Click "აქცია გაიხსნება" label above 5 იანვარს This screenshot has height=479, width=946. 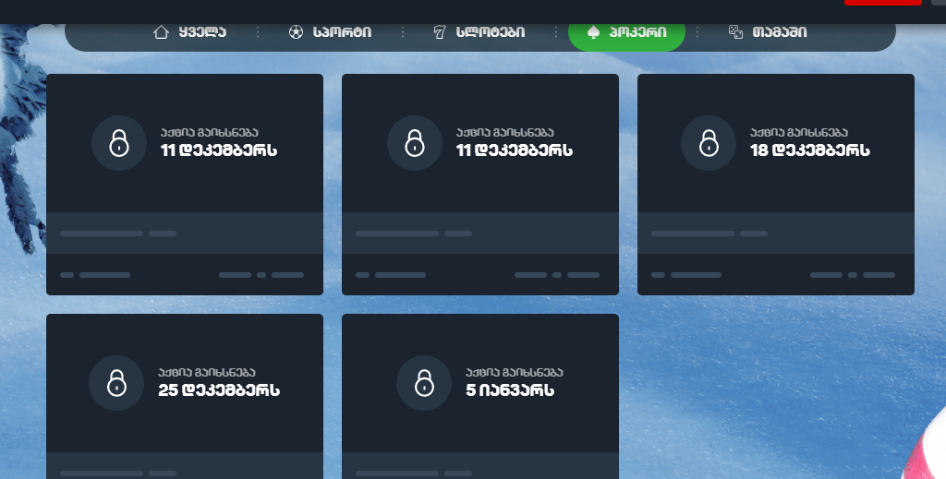click(515, 372)
